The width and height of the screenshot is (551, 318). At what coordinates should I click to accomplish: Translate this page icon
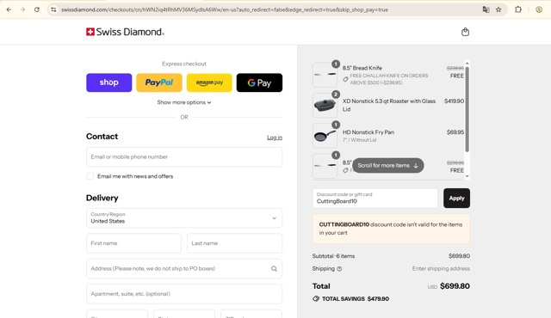click(486, 9)
